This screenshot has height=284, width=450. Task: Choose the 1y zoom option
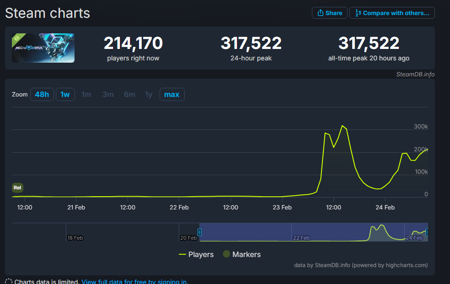click(x=149, y=94)
